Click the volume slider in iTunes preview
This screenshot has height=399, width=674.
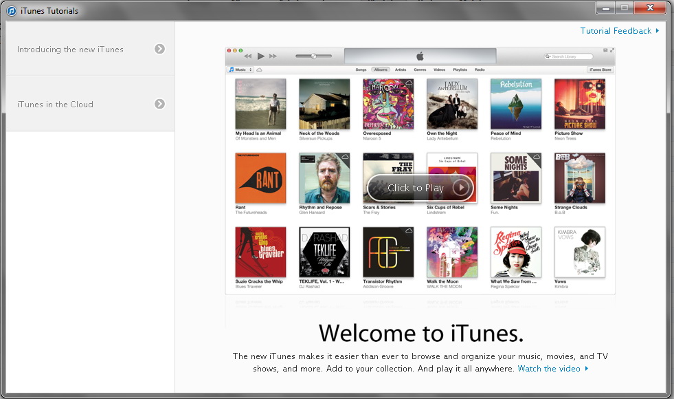click(313, 56)
